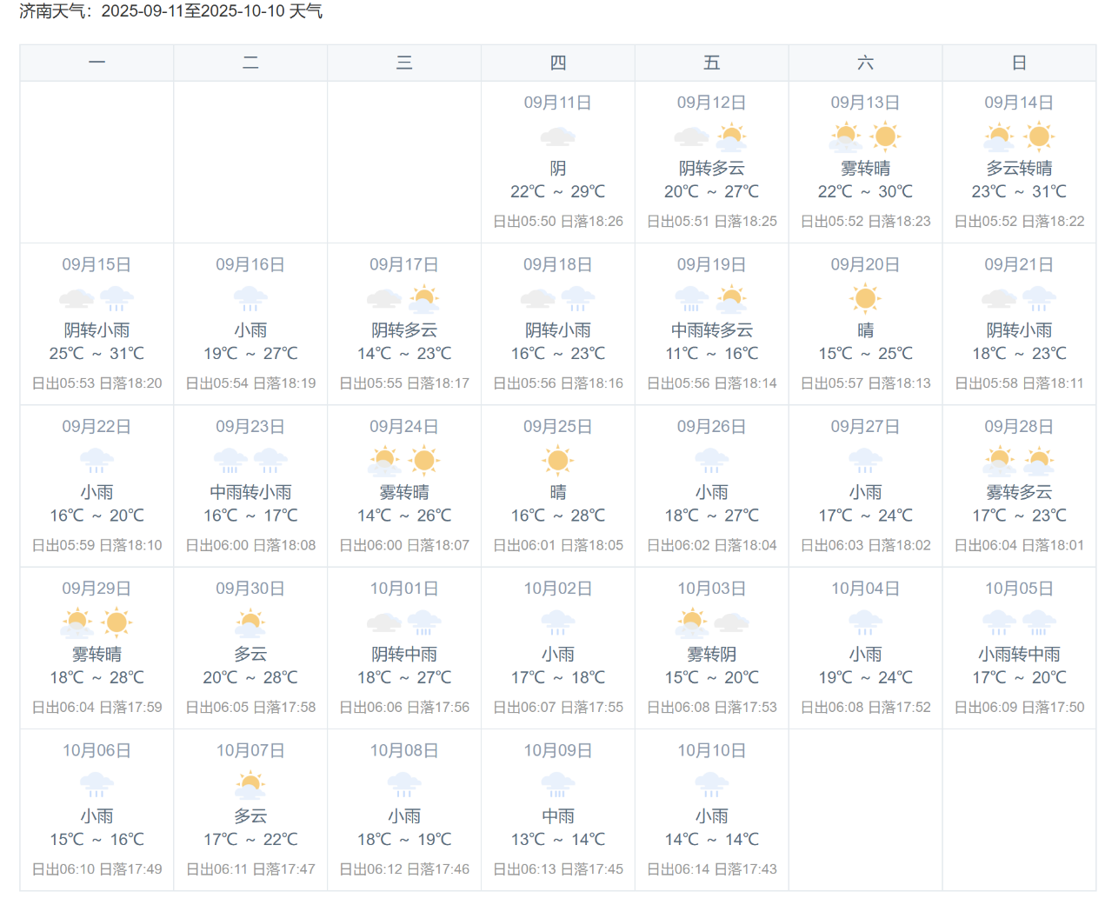Click the cloud icon for 10月03日
1105x905 pixels.
[x=731, y=622]
